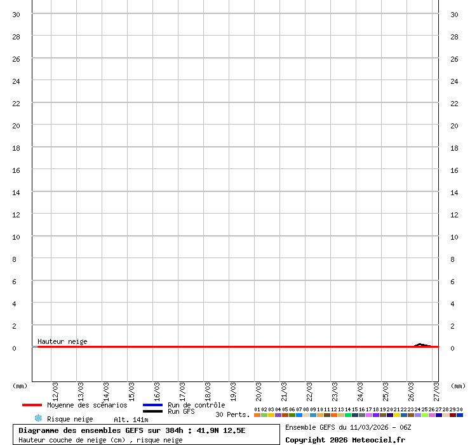Click the 16/03 date label on x-axis

click(158, 390)
